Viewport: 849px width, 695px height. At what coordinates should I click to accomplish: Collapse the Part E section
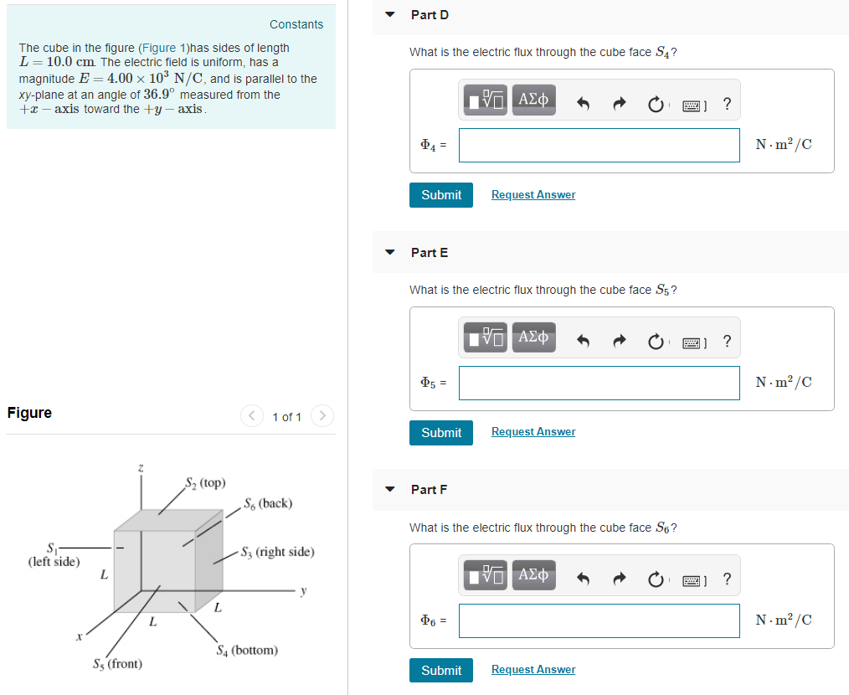click(389, 252)
